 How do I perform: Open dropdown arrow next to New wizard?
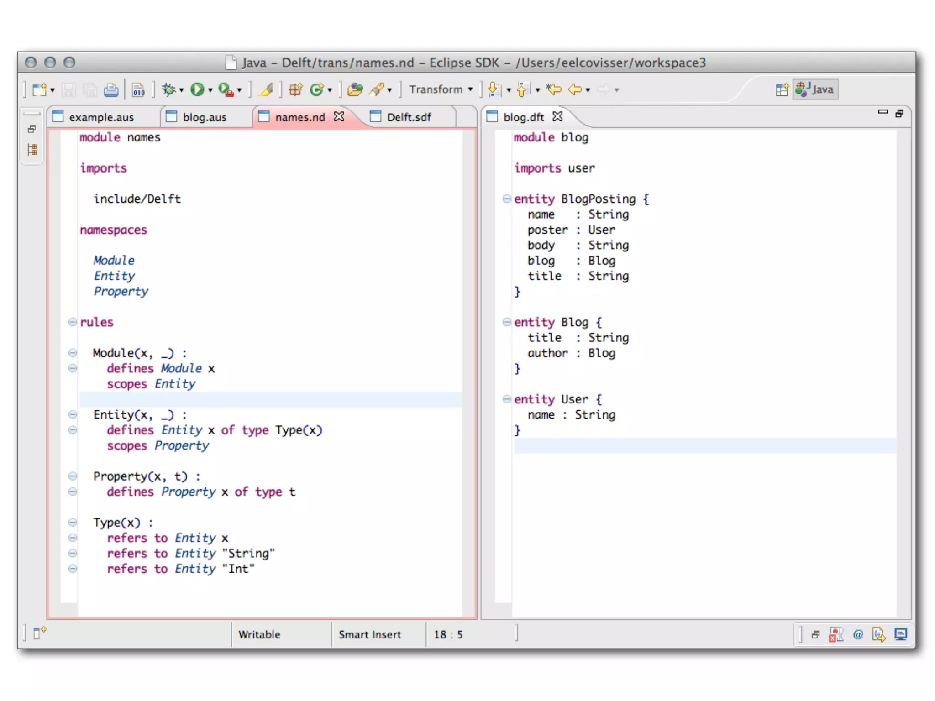pos(53,90)
